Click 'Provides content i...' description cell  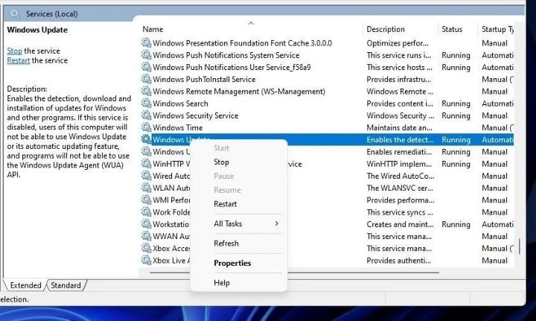(400, 104)
